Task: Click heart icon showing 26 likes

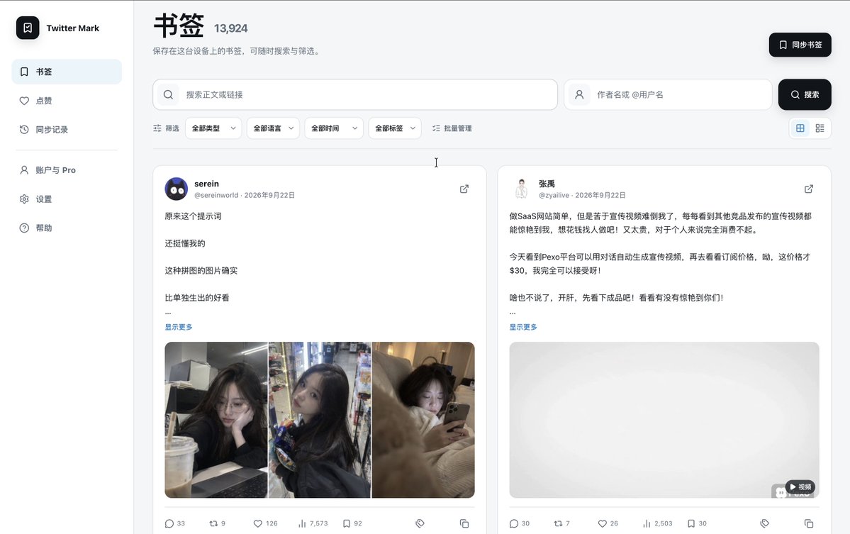Action: coord(603,523)
